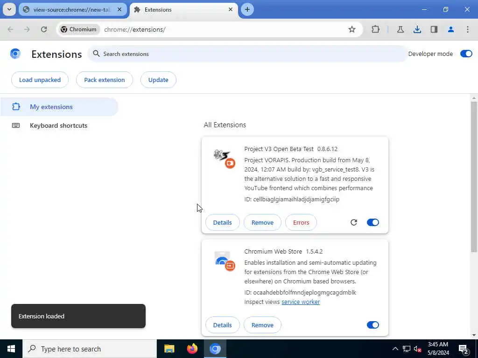
Task: Click the ID cellbiaglgiamaihladjdjamigfgciip text
Action: tap(292, 199)
